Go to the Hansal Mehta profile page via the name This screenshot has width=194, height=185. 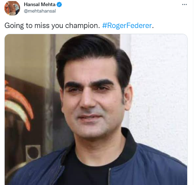(x=40, y=5)
